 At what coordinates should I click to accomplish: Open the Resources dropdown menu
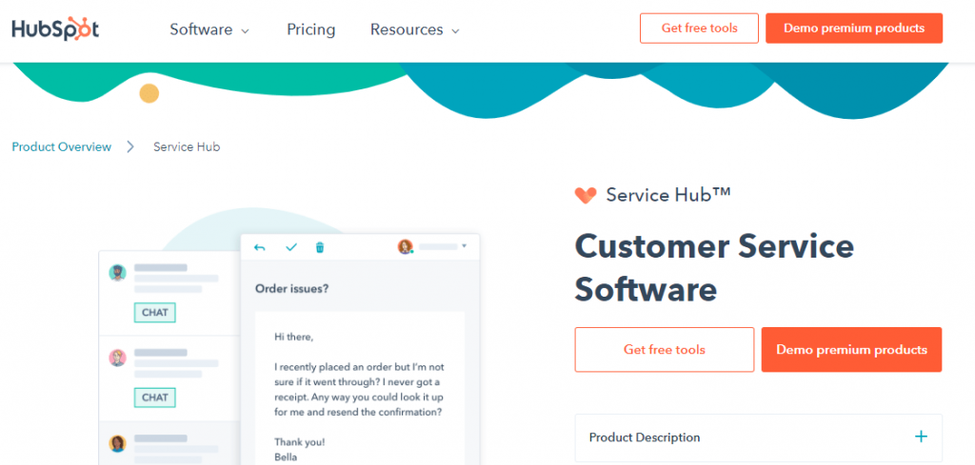click(414, 29)
